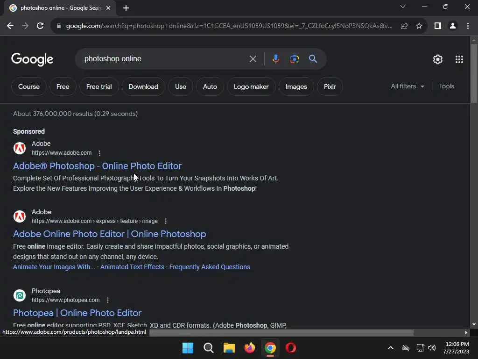This screenshot has height=359, width=478.
Task: Open options for sponsored Adobe result
Action: [99, 153]
